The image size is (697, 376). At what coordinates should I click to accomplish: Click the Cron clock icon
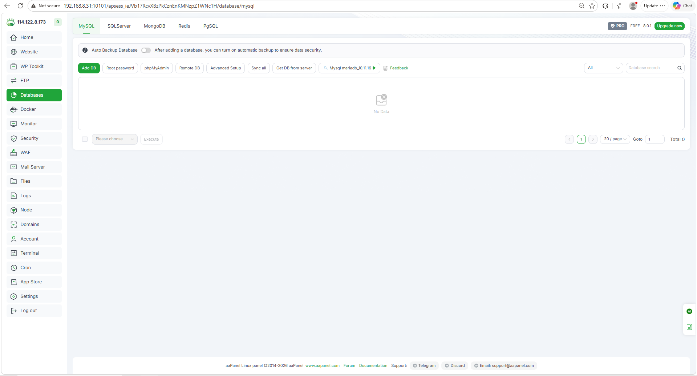point(14,268)
